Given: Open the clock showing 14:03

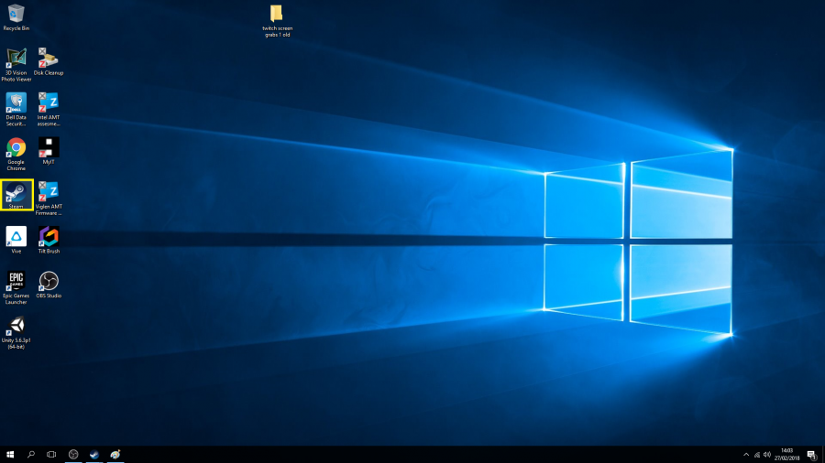Looking at the screenshot, I should pyautogui.click(x=786, y=454).
